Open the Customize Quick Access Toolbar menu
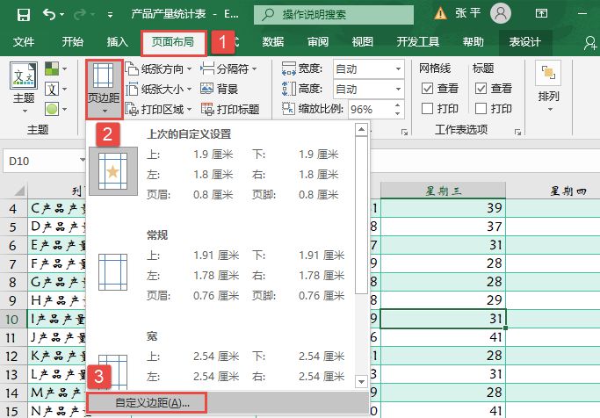600x418 pixels. (110, 15)
